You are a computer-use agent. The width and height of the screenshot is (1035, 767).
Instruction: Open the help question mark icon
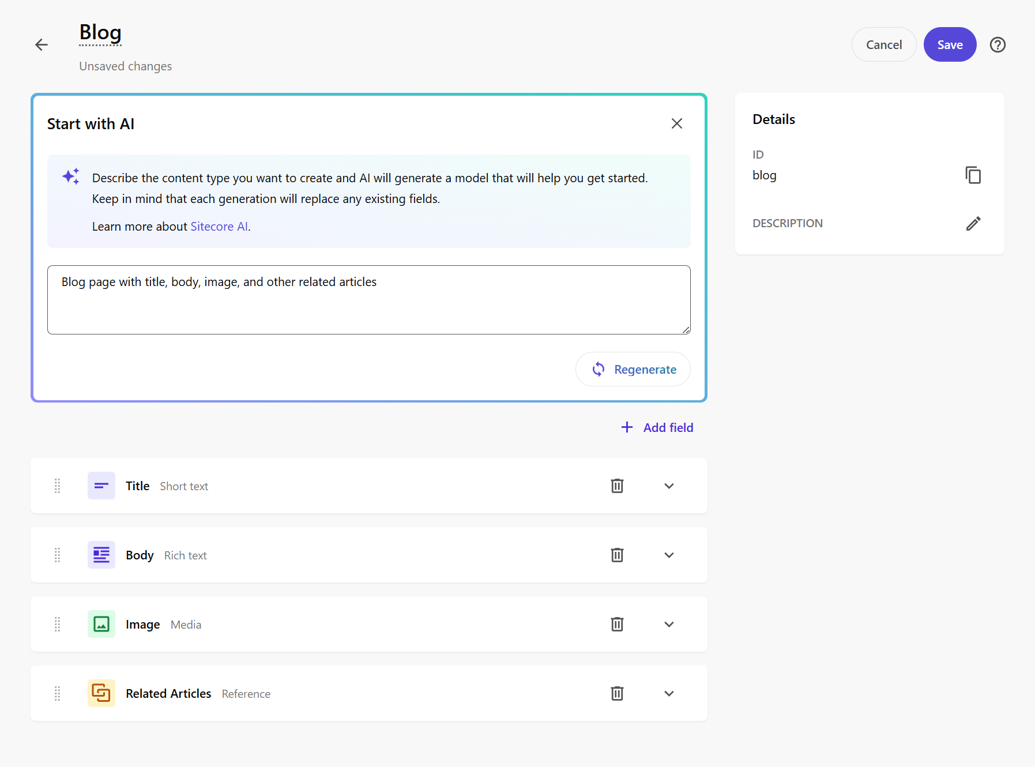coord(998,44)
